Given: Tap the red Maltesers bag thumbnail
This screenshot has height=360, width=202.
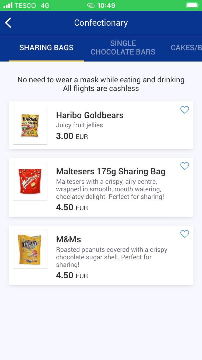Looking at the screenshot, I should [x=30, y=181].
